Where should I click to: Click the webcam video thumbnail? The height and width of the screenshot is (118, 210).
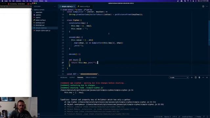tap(19, 108)
